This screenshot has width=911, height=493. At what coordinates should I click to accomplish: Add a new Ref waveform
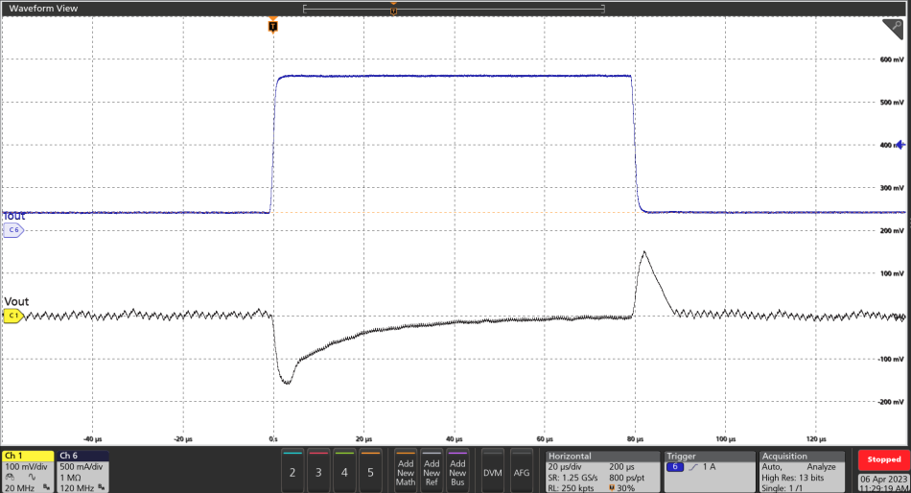432,471
